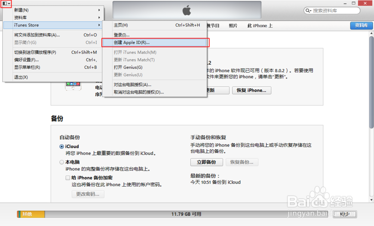Switch to the 照片 tab

[233, 25]
